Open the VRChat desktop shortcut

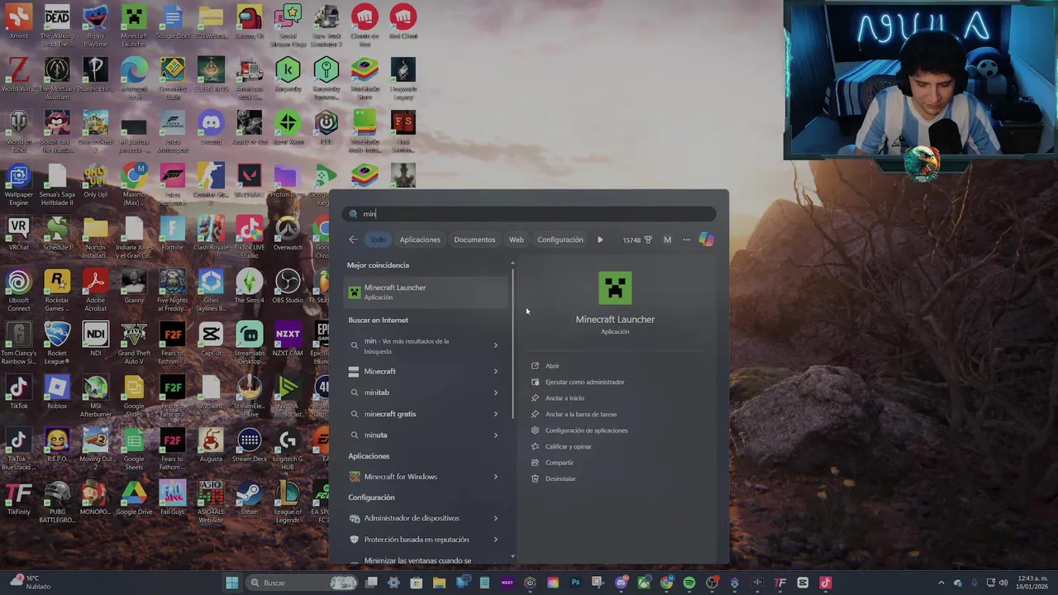point(18,234)
